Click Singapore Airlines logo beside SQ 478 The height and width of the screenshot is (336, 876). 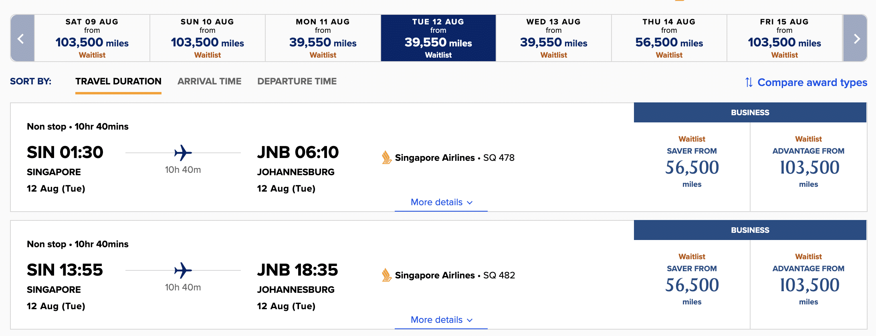[386, 158]
